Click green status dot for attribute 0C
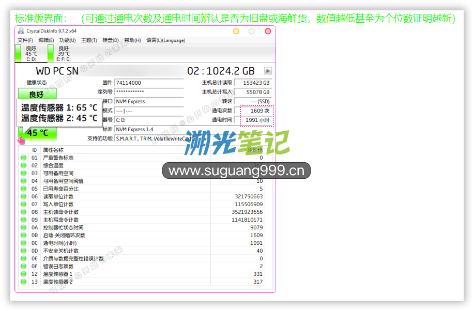The image size is (474, 311). (23, 243)
